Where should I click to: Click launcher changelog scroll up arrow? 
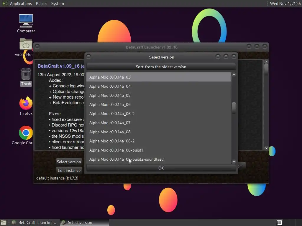pos(266,62)
